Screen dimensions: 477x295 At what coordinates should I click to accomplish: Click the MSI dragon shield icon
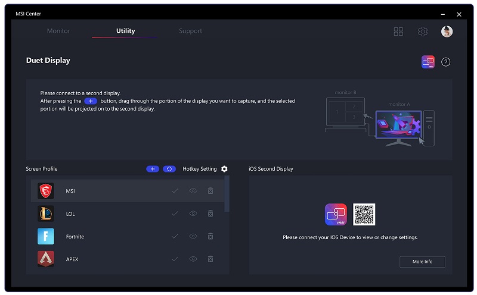tap(46, 191)
